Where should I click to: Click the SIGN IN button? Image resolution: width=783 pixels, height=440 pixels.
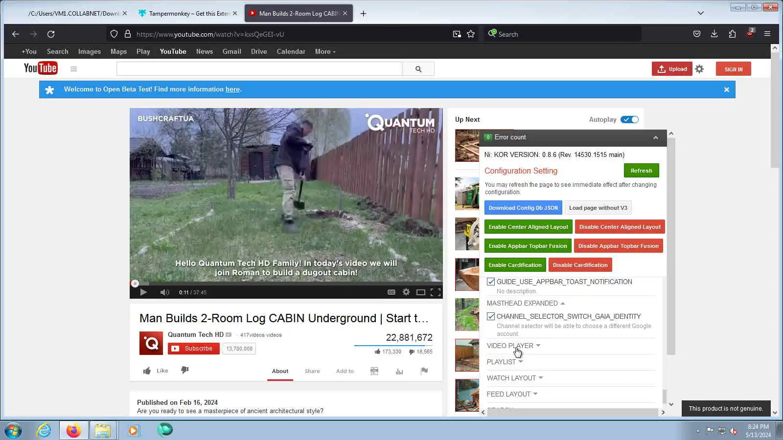pos(734,69)
